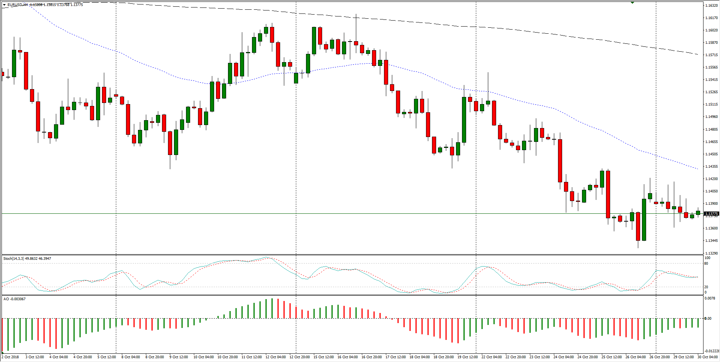
Task: Click the 0.0078 AO scale label
Action: click(x=709, y=299)
